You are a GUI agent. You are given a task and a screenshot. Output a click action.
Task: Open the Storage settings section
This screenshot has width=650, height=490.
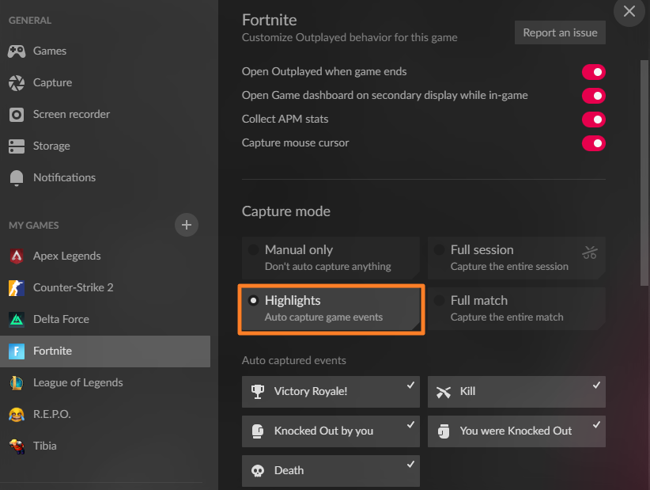(x=105, y=146)
